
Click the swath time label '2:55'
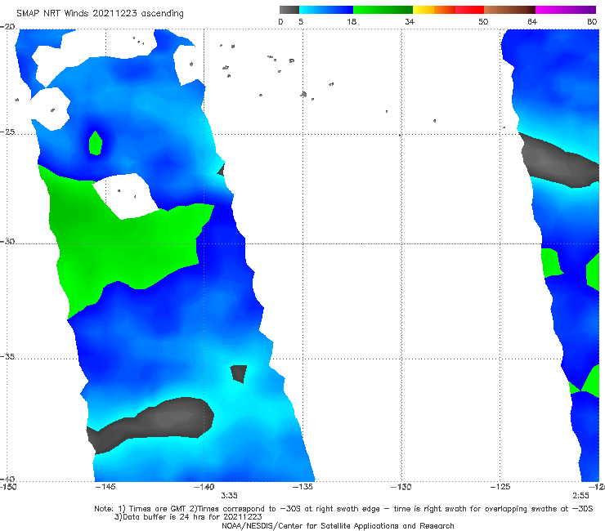[580, 496]
